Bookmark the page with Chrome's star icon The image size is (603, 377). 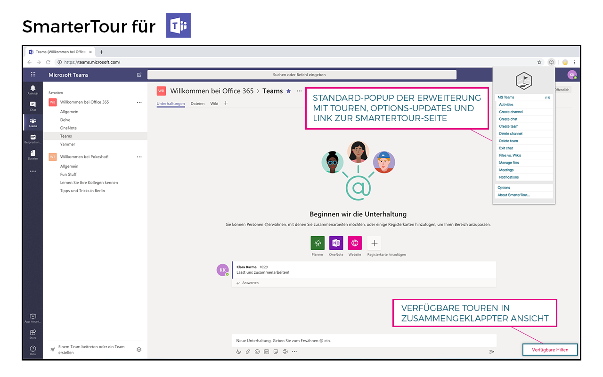[x=539, y=62]
